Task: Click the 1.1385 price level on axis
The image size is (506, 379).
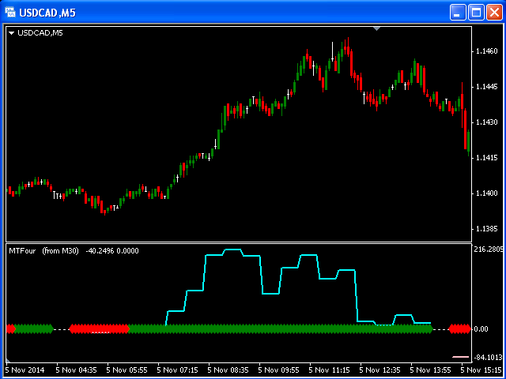Action: coord(486,229)
